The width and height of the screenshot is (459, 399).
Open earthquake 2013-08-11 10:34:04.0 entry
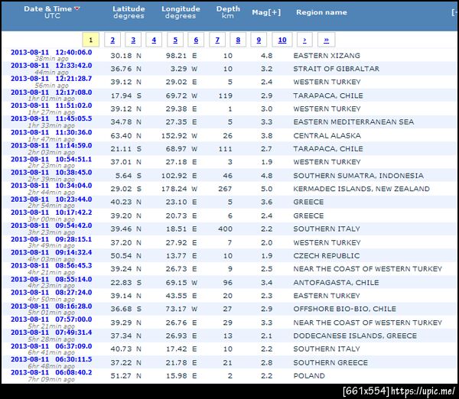coord(51,186)
